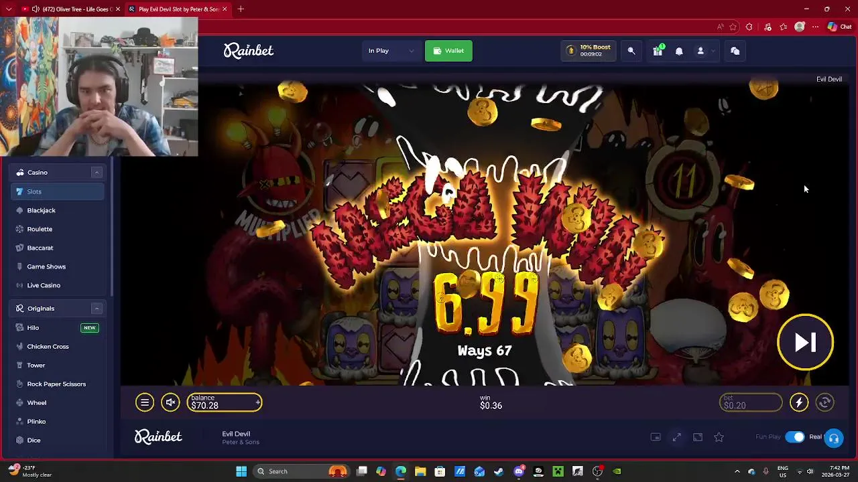
Task: Open the user profile avatar
Action: coord(700,51)
